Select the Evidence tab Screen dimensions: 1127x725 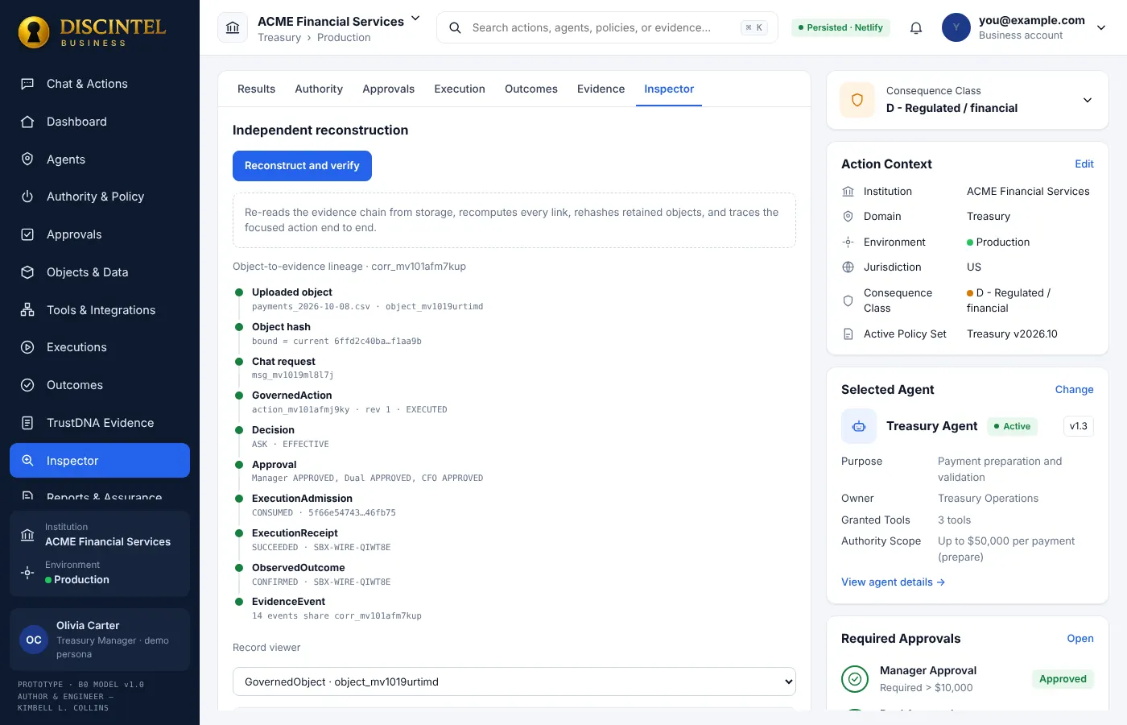click(601, 89)
